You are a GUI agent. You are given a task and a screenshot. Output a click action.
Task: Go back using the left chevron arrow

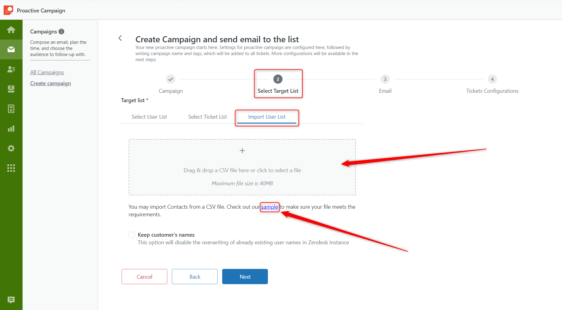(x=120, y=38)
